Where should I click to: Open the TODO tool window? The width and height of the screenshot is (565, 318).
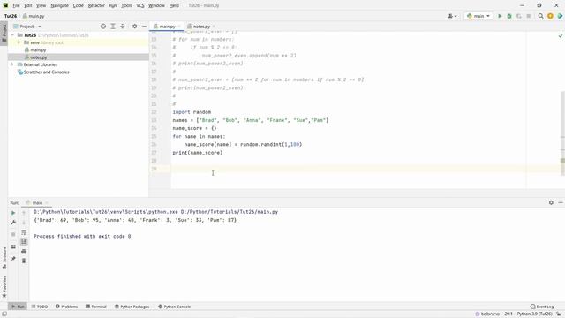(40, 307)
